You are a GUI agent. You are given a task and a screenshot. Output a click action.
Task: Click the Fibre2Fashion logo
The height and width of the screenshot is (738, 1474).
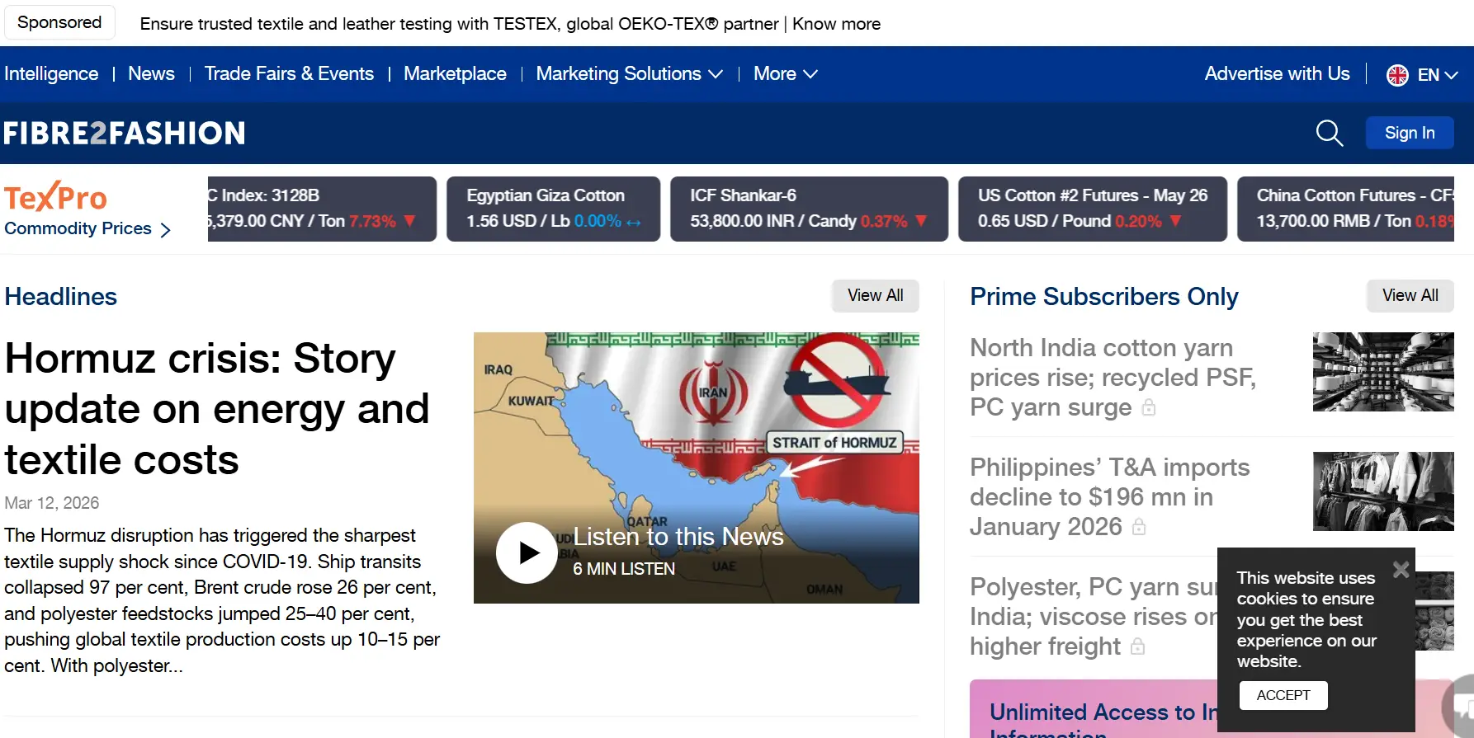point(124,133)
